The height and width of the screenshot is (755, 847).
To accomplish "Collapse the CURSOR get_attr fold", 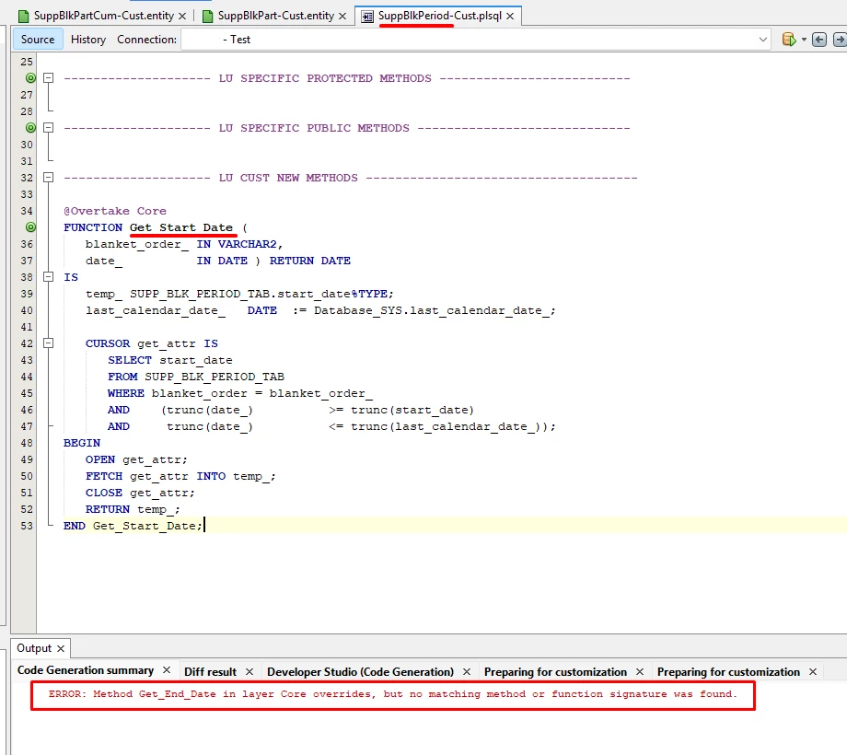I will click(x=49, y=343).
